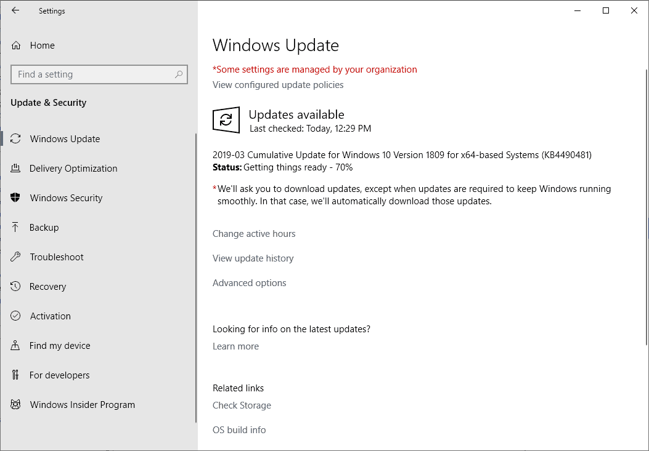Select the Delivery Optimization icon
The height and width of the screenshot is (451, 649).
click(15, 168)
